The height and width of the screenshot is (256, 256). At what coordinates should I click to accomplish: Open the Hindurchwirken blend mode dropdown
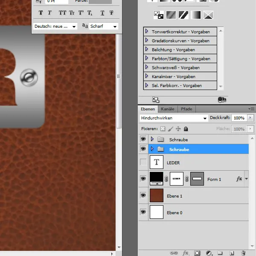[174, 118]
